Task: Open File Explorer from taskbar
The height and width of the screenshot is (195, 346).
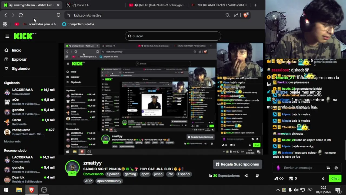Action: [x=19, y=190]
